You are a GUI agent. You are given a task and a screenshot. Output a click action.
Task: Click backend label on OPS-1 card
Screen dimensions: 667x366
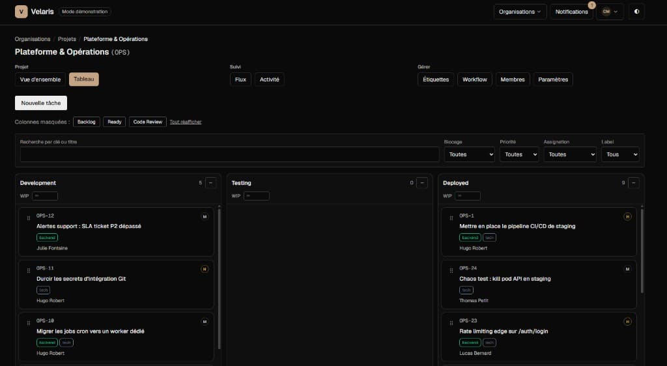pos(470,238)
